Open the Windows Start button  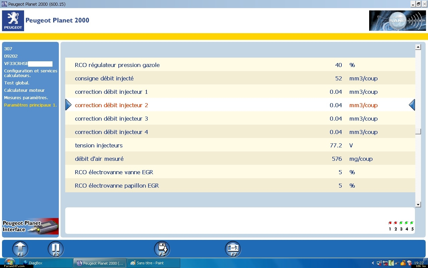pos(9,262)
